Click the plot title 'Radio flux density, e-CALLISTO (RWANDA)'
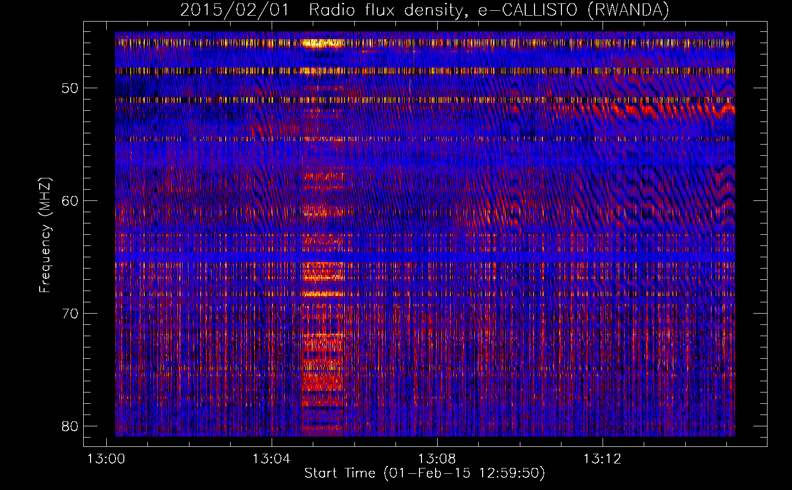The height and width of the screenshot is (490, 792). click(x=489, y=10)
